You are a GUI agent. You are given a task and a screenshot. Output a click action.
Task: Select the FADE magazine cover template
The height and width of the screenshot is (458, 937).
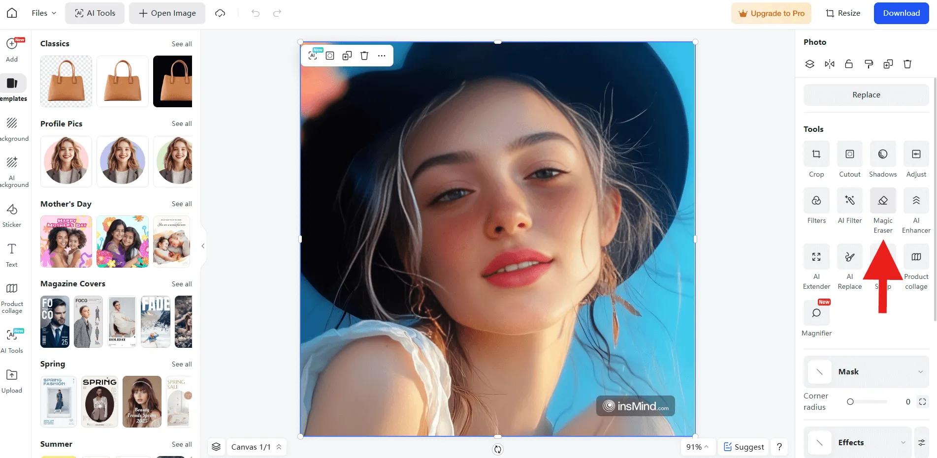(x=156, y=322)
